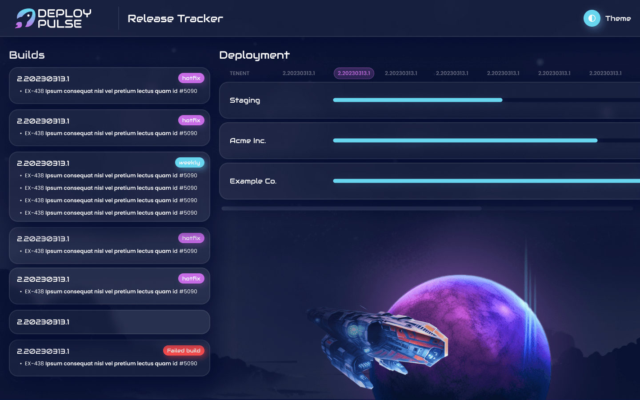Select the Acme Inc. deployment row
The image size is (640, 400).
click(x=248, y=140)
